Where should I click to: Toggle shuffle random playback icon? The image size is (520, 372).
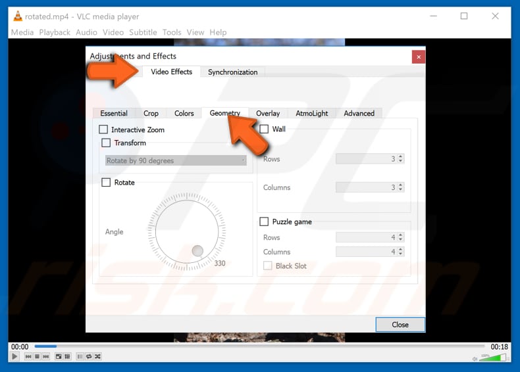click(97, 356)
